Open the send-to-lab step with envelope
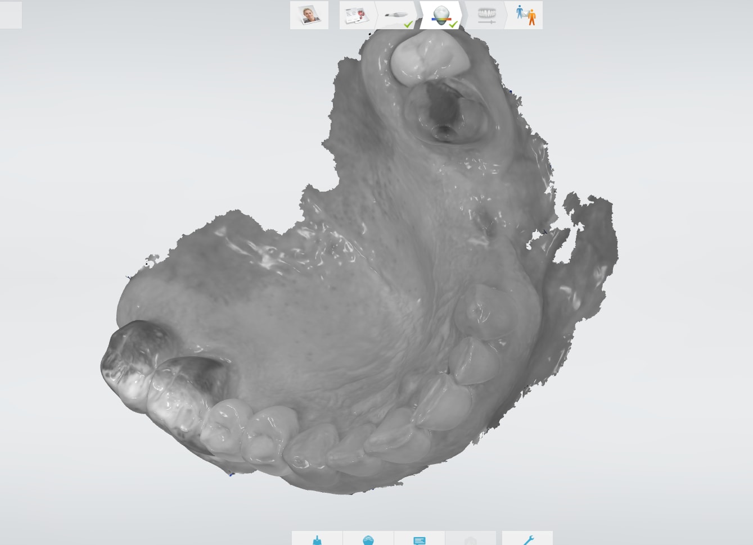753x545 pixels. point(525,15)
